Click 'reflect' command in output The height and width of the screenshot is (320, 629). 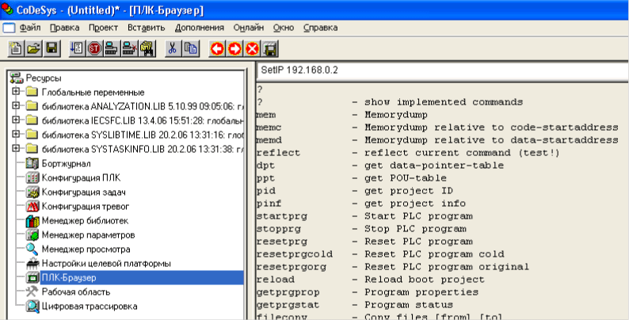click(278, 153)
